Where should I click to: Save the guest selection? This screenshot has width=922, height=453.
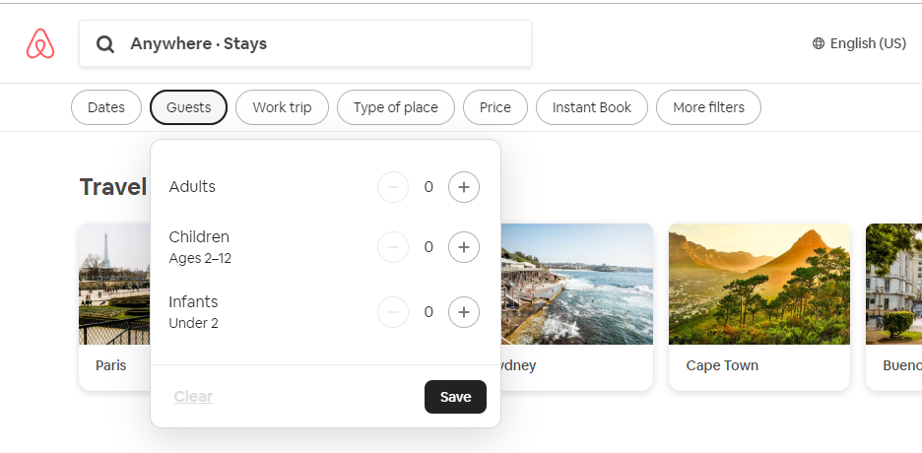coord(455,397)
